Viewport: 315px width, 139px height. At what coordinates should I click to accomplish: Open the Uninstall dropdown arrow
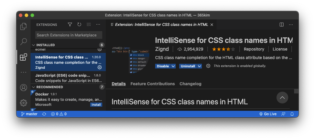pos(200,66)
